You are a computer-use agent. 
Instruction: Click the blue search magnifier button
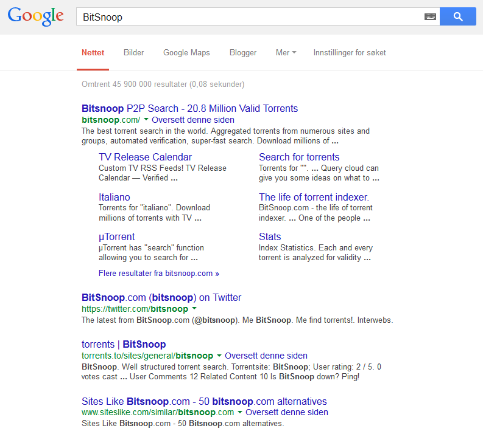coord(458,16)
